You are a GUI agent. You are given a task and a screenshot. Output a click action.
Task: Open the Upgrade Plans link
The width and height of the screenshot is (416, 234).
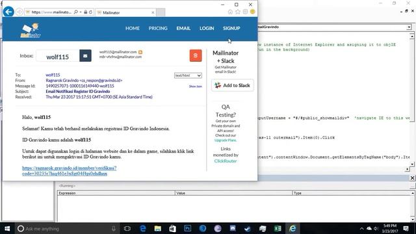pyautogui.click(x=226, y=140)
